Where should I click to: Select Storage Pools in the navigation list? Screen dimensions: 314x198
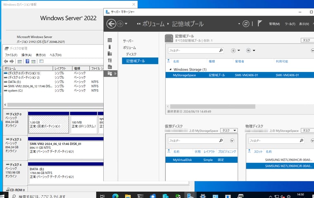pos(140,61)
